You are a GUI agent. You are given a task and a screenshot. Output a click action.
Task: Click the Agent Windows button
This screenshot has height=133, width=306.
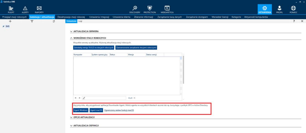pos(81,110)
